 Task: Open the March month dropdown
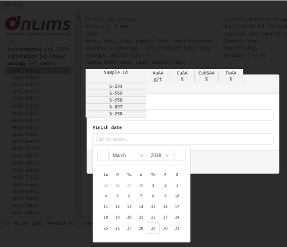tap(128, 155)
